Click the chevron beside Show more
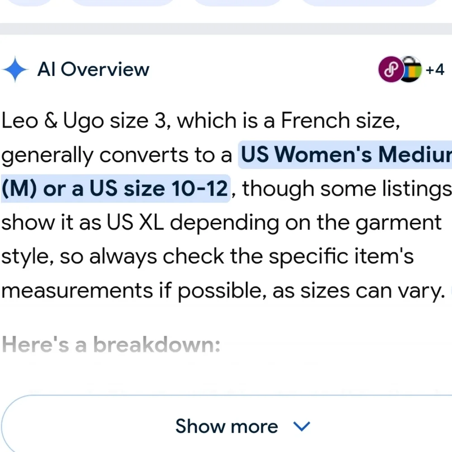Image resolution: width=452 pixels, height=452 pixels. [x=301, y=426]
